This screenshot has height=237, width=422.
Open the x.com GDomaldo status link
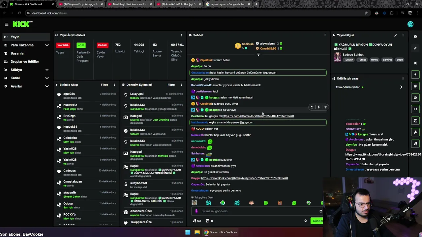coord(258,116)
